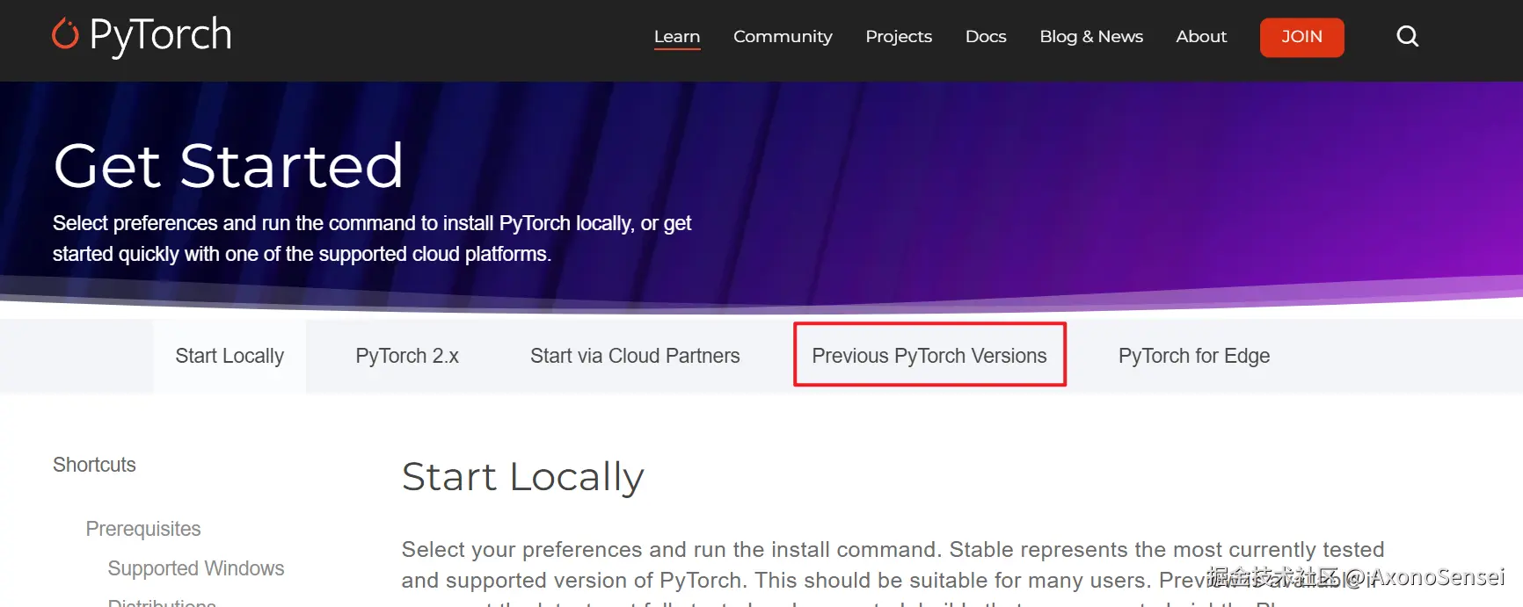This screenshot has height=607, width=1523.
Task: Jump to Prerequisites in Shortcuts
Action: [x=143, y=529]
